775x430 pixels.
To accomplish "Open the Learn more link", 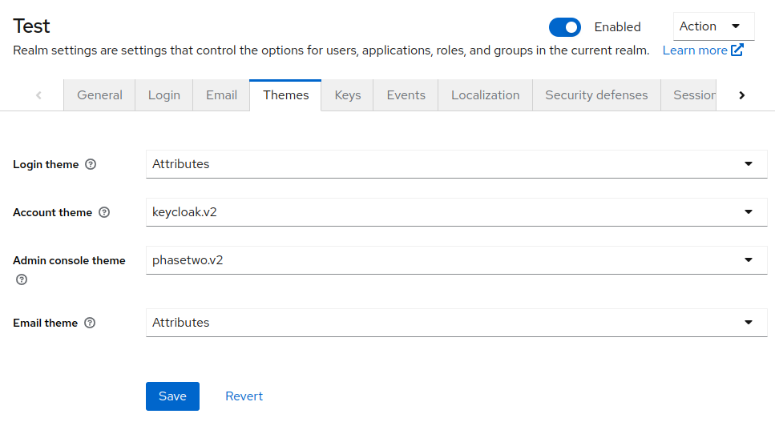I will (695, 50).
